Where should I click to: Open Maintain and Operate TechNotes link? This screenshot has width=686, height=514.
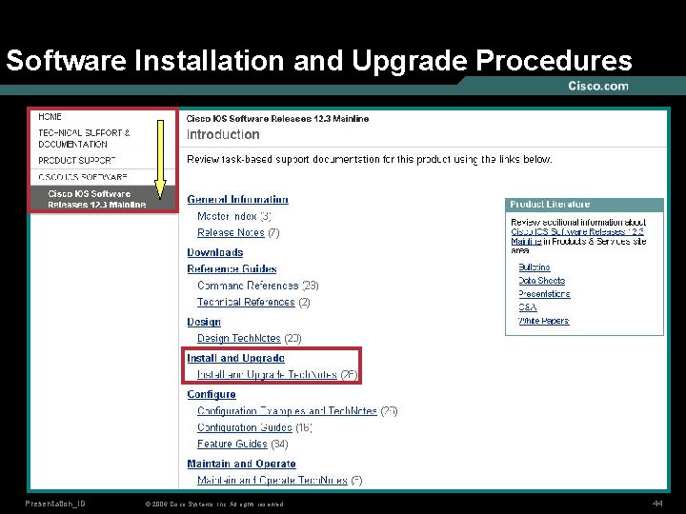click(x=272, y=481)
